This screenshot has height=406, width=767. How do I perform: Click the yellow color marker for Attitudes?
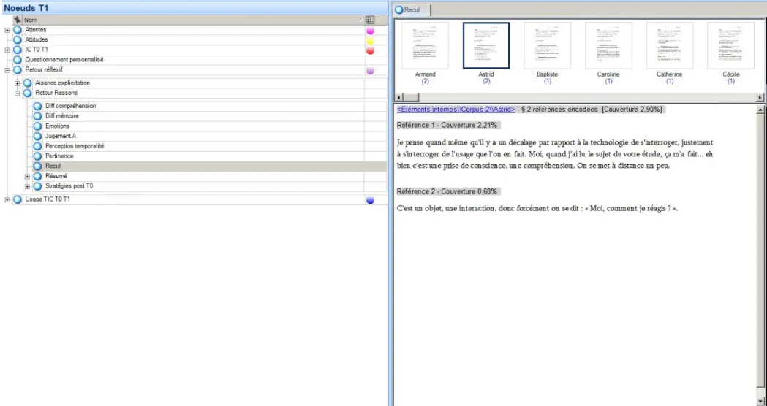tap(370, 41)
